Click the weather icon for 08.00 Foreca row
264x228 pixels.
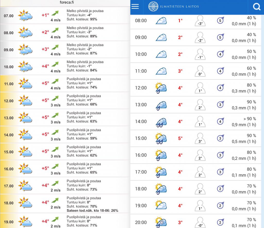point(25,33)
